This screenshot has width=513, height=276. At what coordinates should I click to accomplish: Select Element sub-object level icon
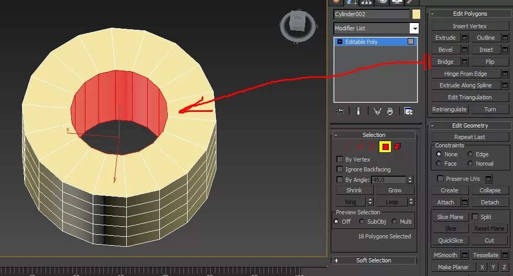point(398,146)
